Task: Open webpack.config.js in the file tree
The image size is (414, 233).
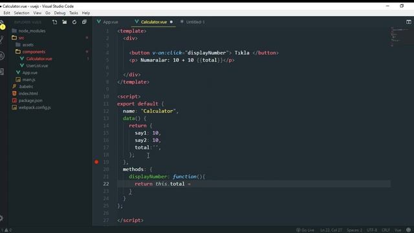Action: point(34,107)
